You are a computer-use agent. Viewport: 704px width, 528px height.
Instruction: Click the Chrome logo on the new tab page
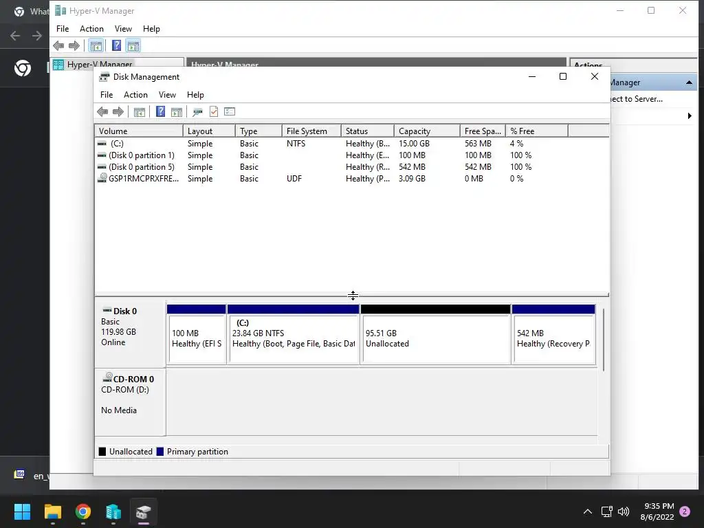23,68
